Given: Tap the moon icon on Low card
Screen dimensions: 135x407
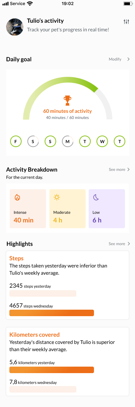Looking at the screenshot, I should click(x=96, y=197).
